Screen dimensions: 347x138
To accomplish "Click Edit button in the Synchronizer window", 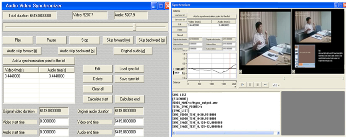I will pos(180,25).
